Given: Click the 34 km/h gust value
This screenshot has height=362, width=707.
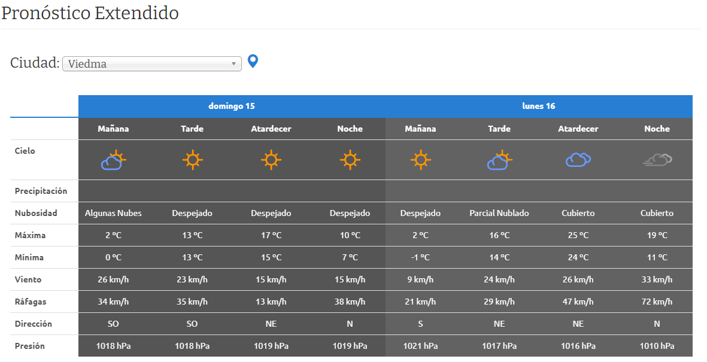Looking at the screenshot, I should 113,302.
